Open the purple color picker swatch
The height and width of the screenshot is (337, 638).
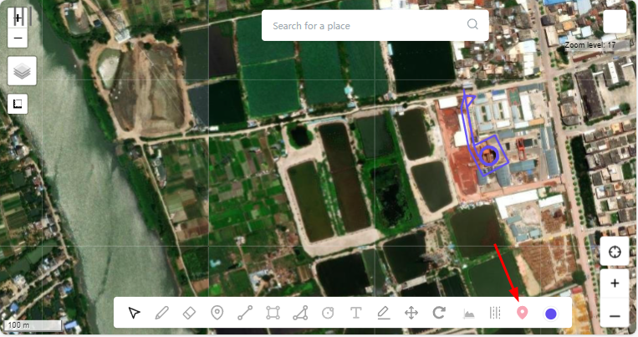coord(550,314)
